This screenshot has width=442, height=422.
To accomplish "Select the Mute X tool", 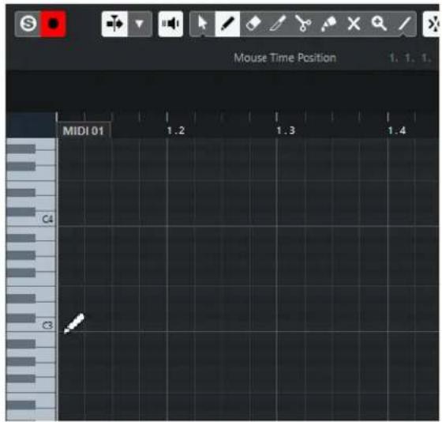I will tap(354, 24).
